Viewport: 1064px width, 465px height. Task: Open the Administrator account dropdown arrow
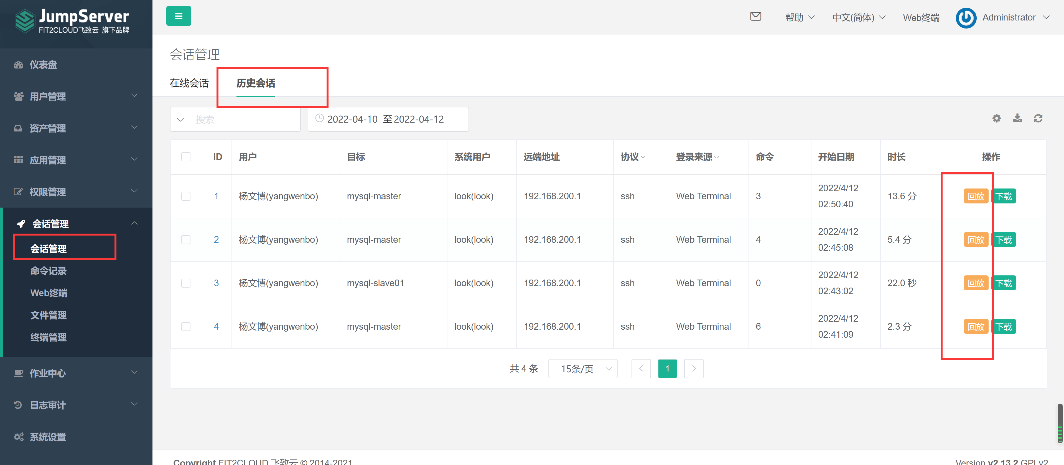pos(1046,17)
